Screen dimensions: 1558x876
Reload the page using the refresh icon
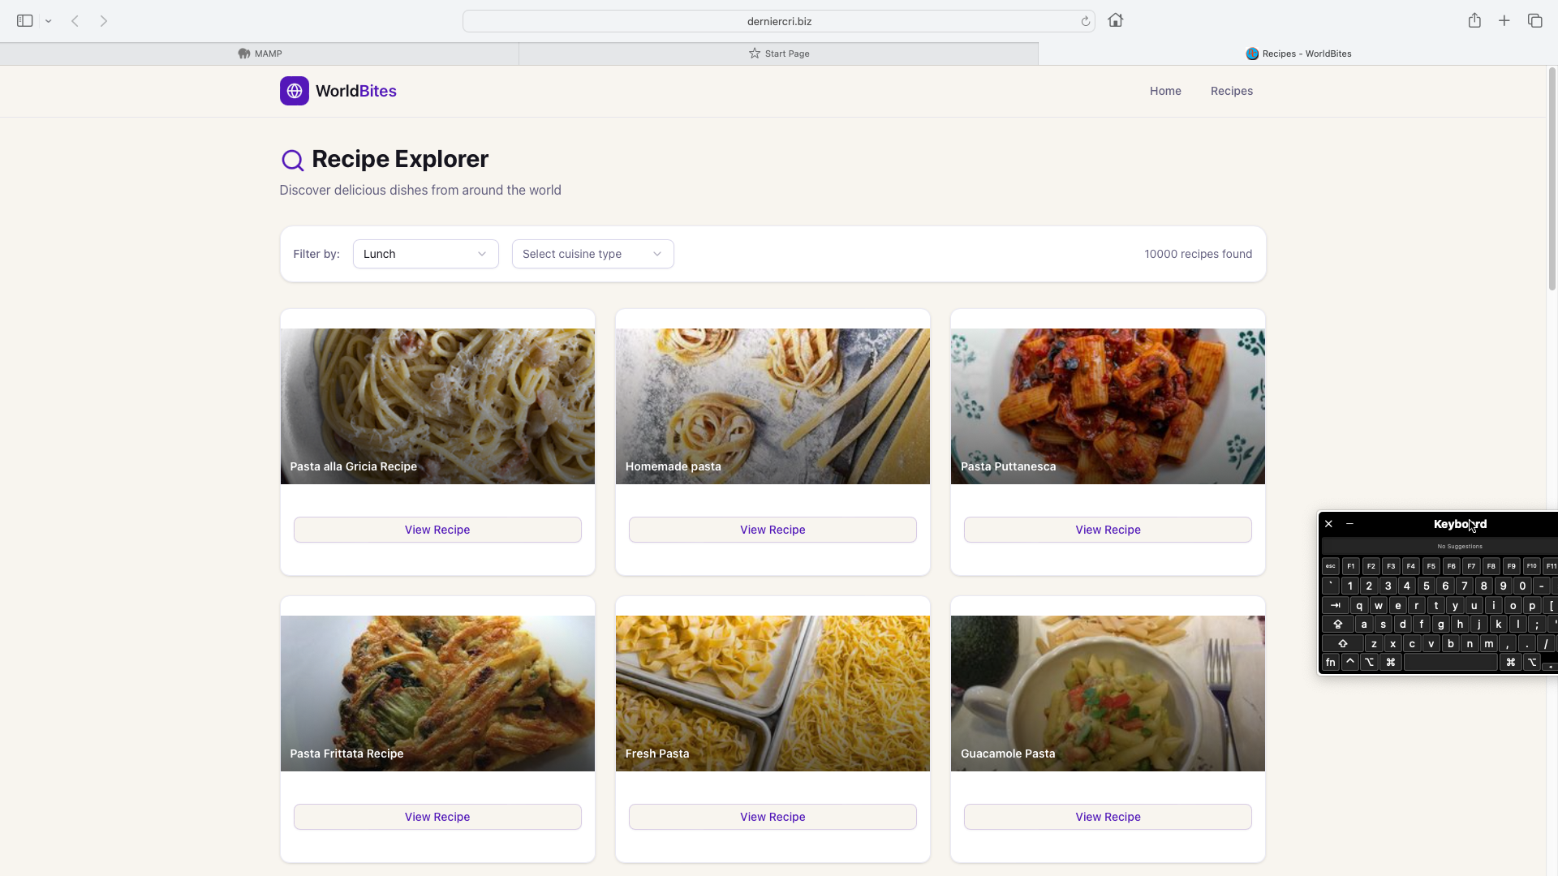(x=1085, y=21)
